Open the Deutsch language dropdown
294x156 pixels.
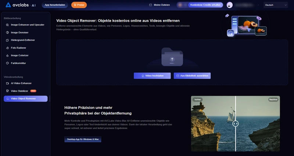point(276,5)
